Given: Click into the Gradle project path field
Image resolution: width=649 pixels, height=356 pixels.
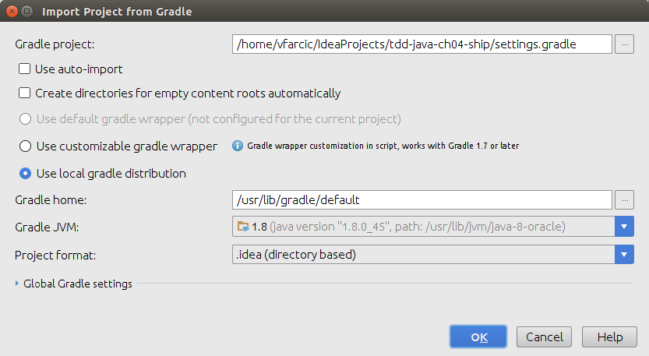Looking at the screenshot, I should [x=422, y=44].
